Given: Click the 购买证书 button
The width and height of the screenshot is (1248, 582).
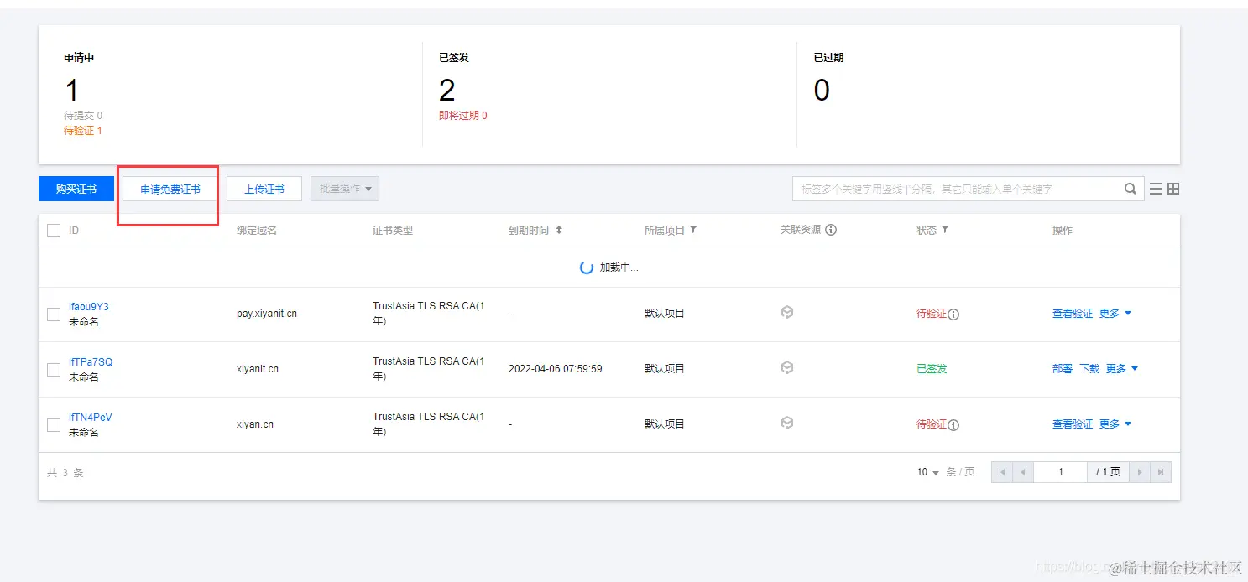Looking at the screenshot, I should [x=76, y=189].
